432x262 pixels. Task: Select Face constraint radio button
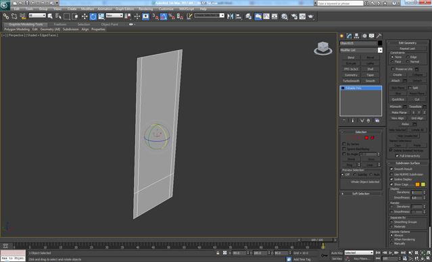(392, 61)
